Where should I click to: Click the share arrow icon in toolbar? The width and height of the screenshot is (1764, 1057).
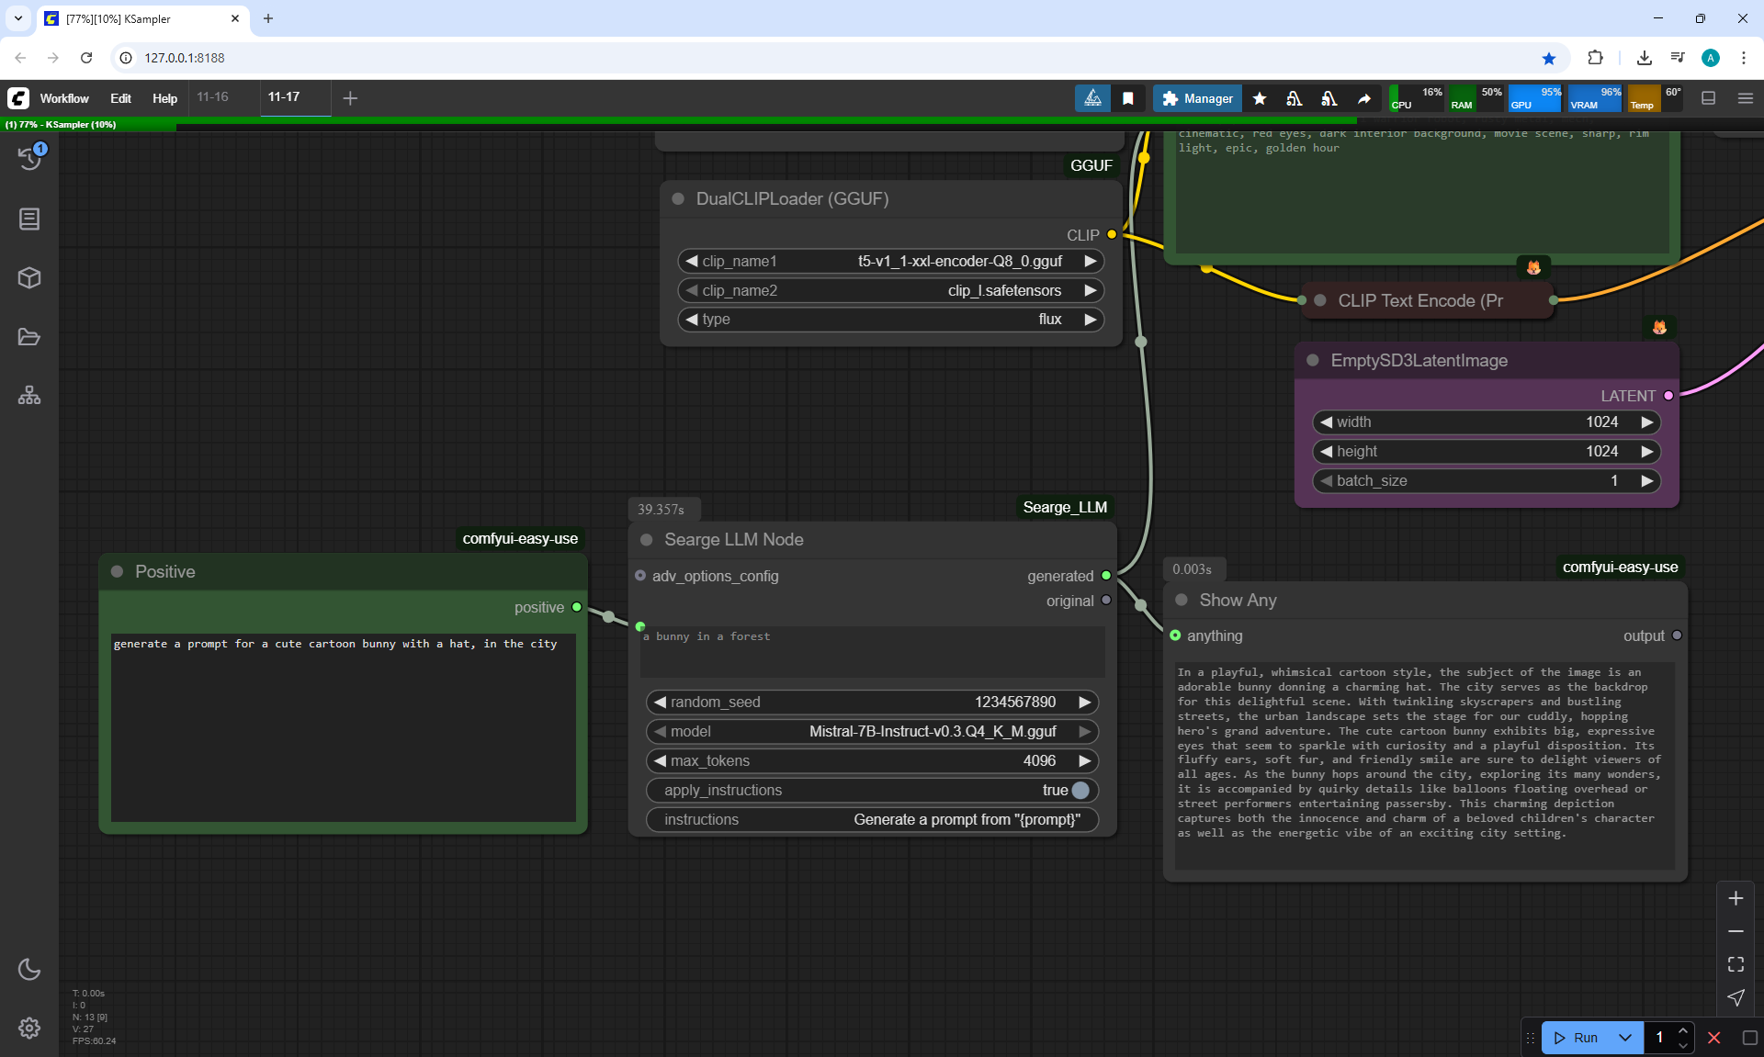click(x=1364, y=98)
